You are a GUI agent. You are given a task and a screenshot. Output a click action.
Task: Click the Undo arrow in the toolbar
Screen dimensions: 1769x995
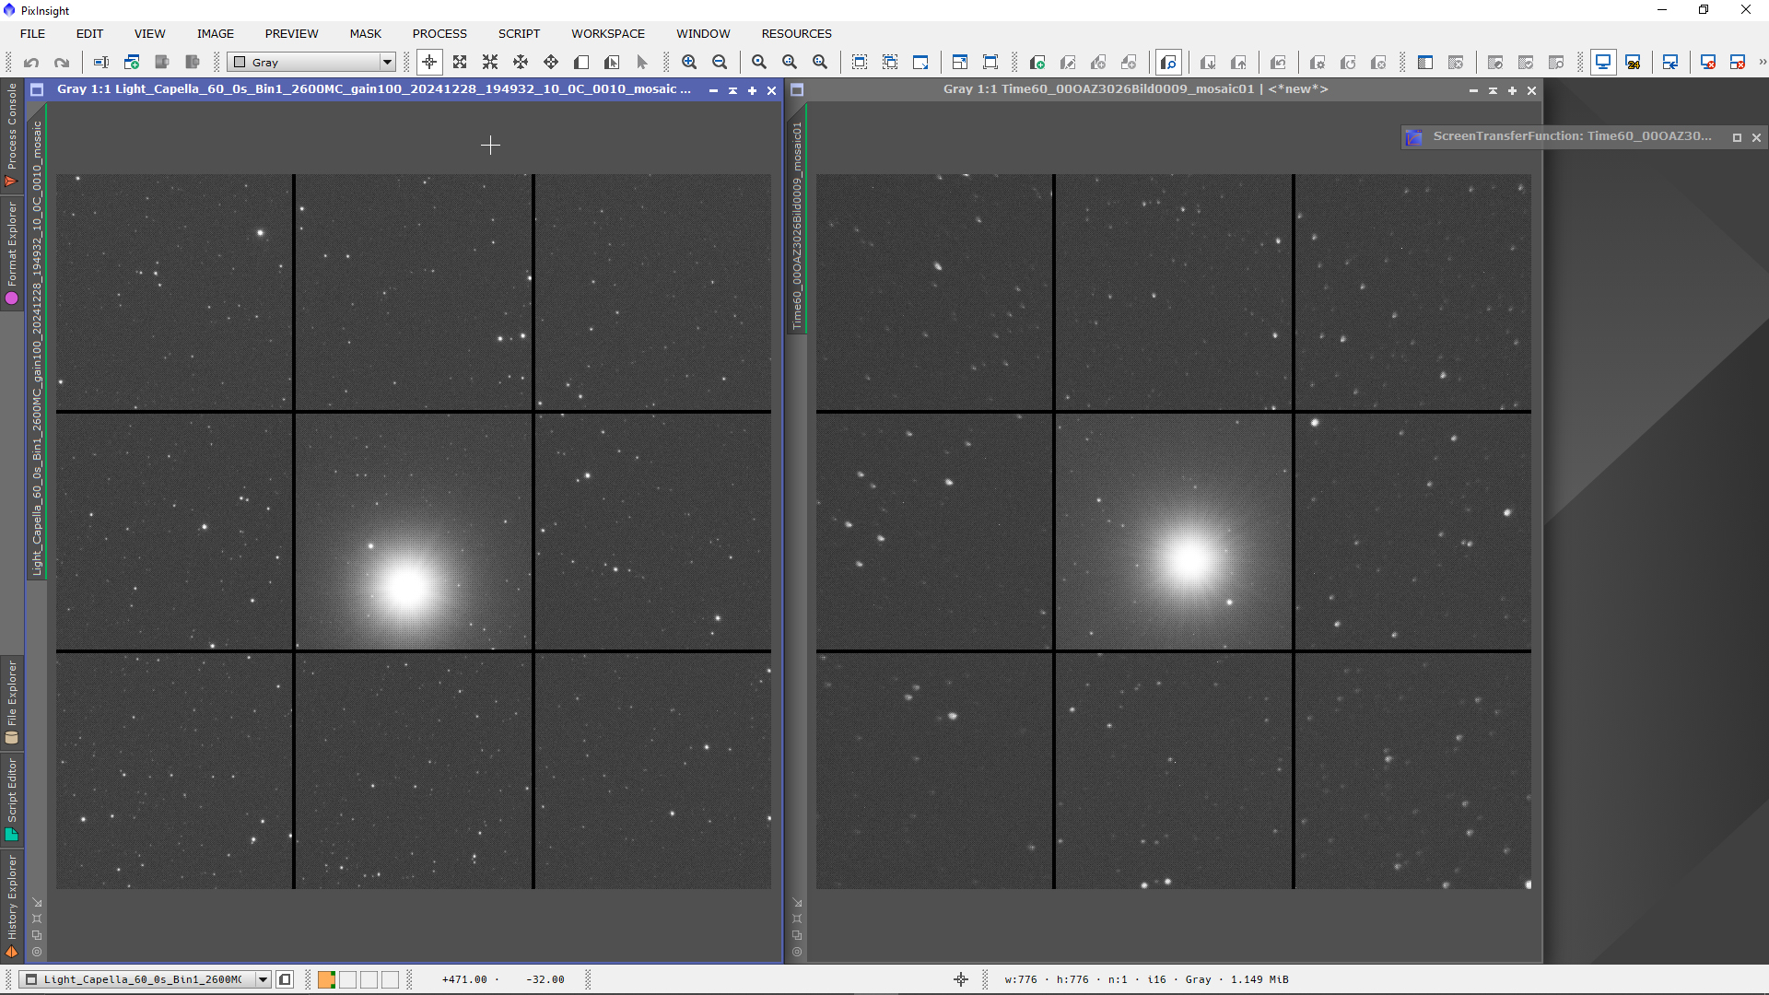pyautogui.click(x=31, y=63)
